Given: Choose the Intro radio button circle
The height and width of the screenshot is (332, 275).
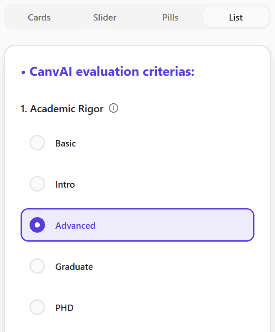Looking at the screenshot, I should 37,184.
